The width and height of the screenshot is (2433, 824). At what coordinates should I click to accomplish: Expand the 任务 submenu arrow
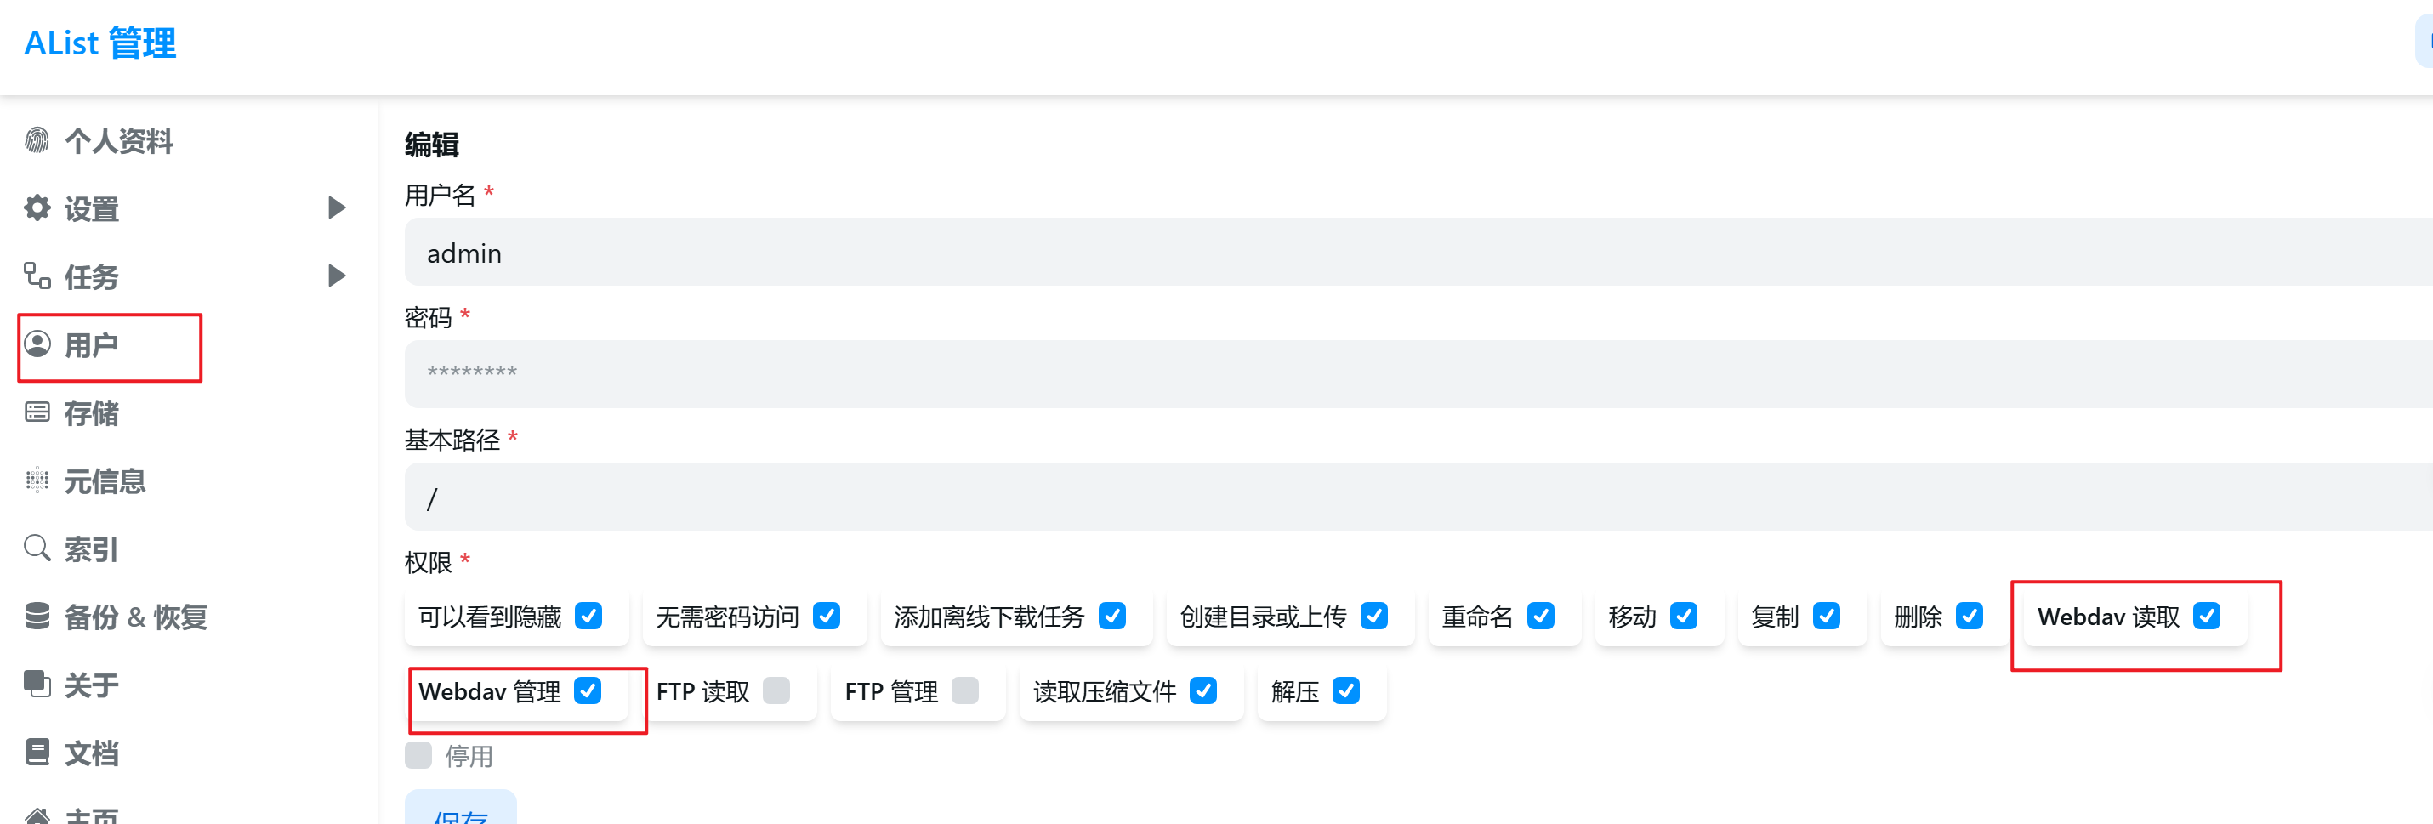click(336, 276)
